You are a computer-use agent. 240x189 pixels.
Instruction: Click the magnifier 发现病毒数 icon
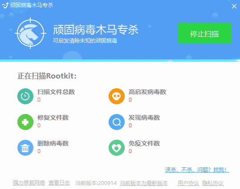pos(117,122)
